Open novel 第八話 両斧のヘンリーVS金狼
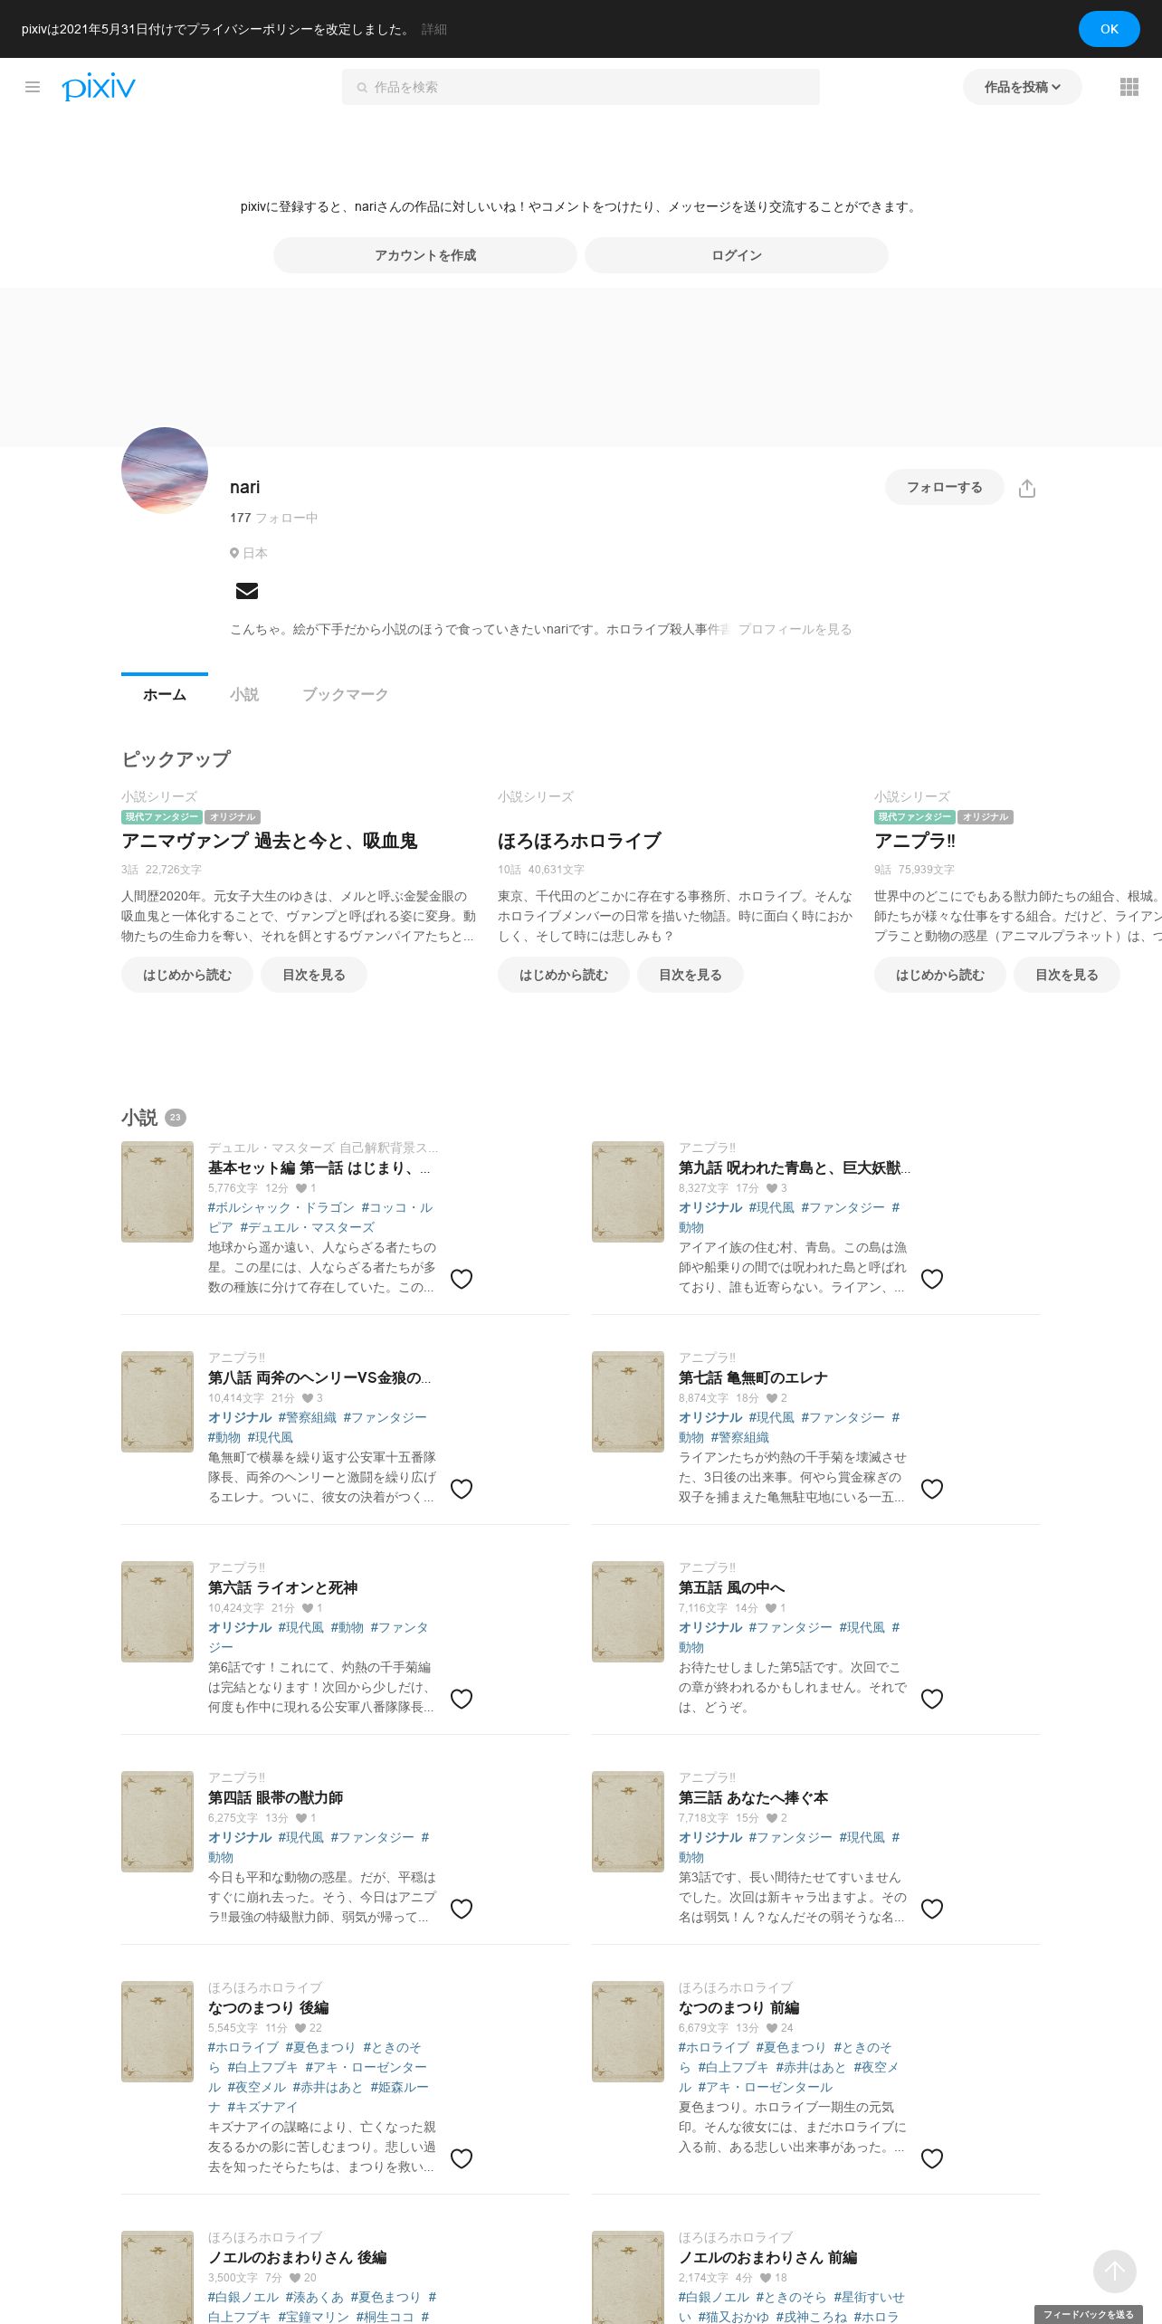The height and width of the screenshot is (2324, 1162). coord(319,1377)
